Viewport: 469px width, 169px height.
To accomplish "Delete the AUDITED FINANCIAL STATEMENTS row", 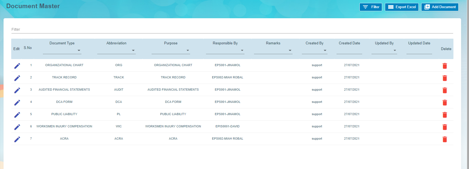I will click(x=444, y=90).
